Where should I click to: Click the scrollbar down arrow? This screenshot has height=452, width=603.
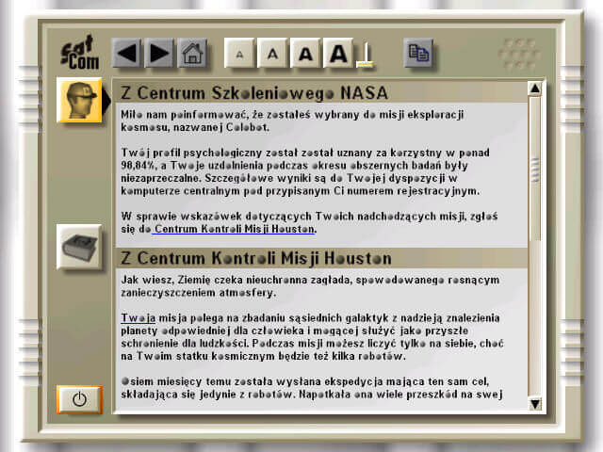[x=535, y=404]
